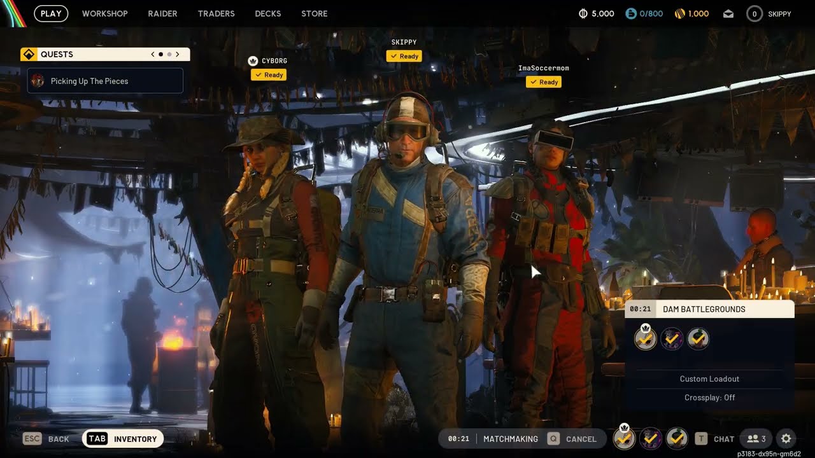Click the SKIPPY name above center raider
Viewport: 815px width, 458px height.
point(404,43)
